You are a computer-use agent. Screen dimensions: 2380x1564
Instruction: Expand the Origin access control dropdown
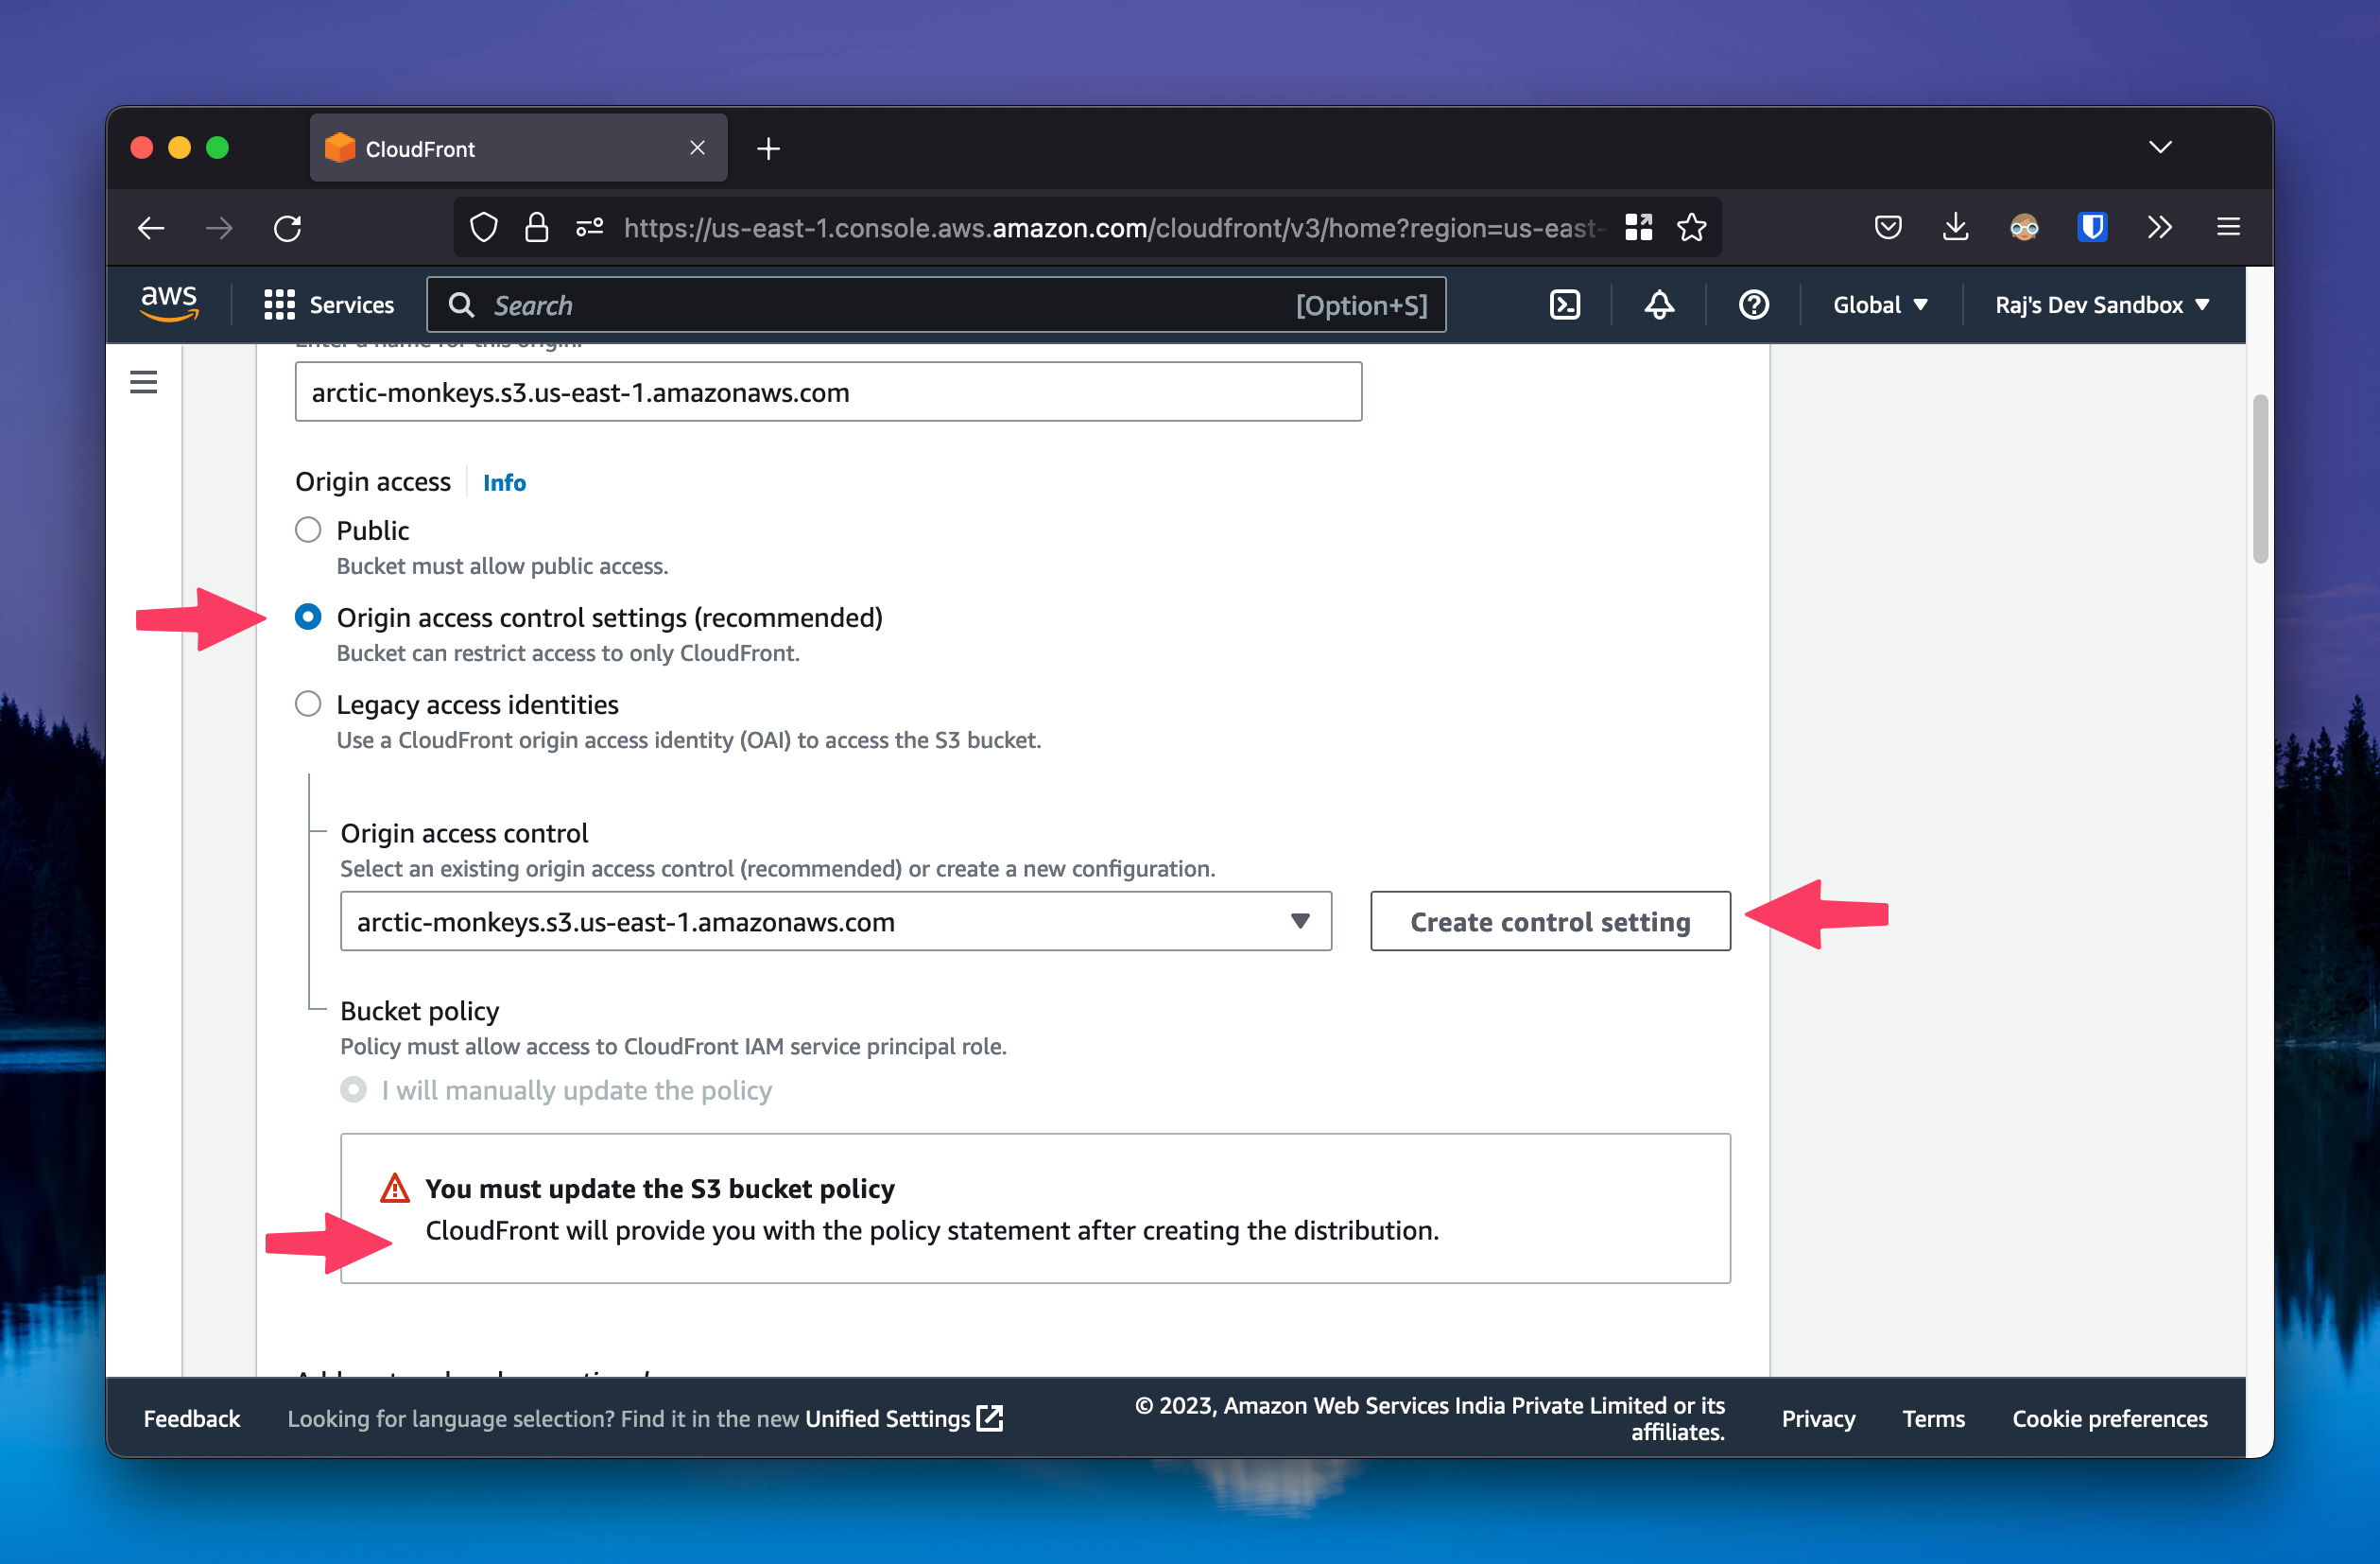pos(835,921)
